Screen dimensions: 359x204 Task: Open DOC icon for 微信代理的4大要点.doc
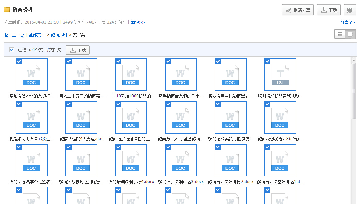pyautogui.click(x=81, y=117)
